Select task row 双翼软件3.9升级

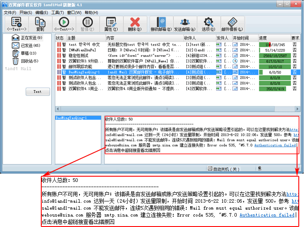178,61
